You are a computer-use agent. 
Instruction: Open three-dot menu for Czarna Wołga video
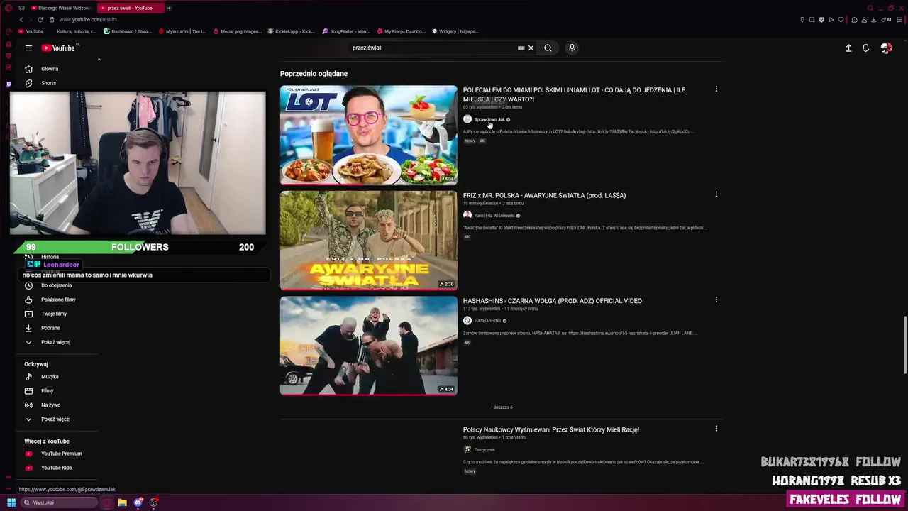pyautogui.click(x=716, y=300)
